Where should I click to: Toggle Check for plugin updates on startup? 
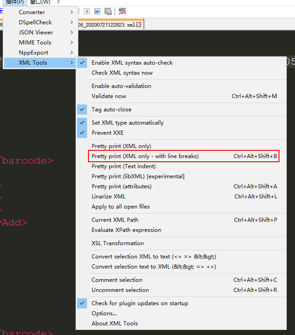(181, 303)
